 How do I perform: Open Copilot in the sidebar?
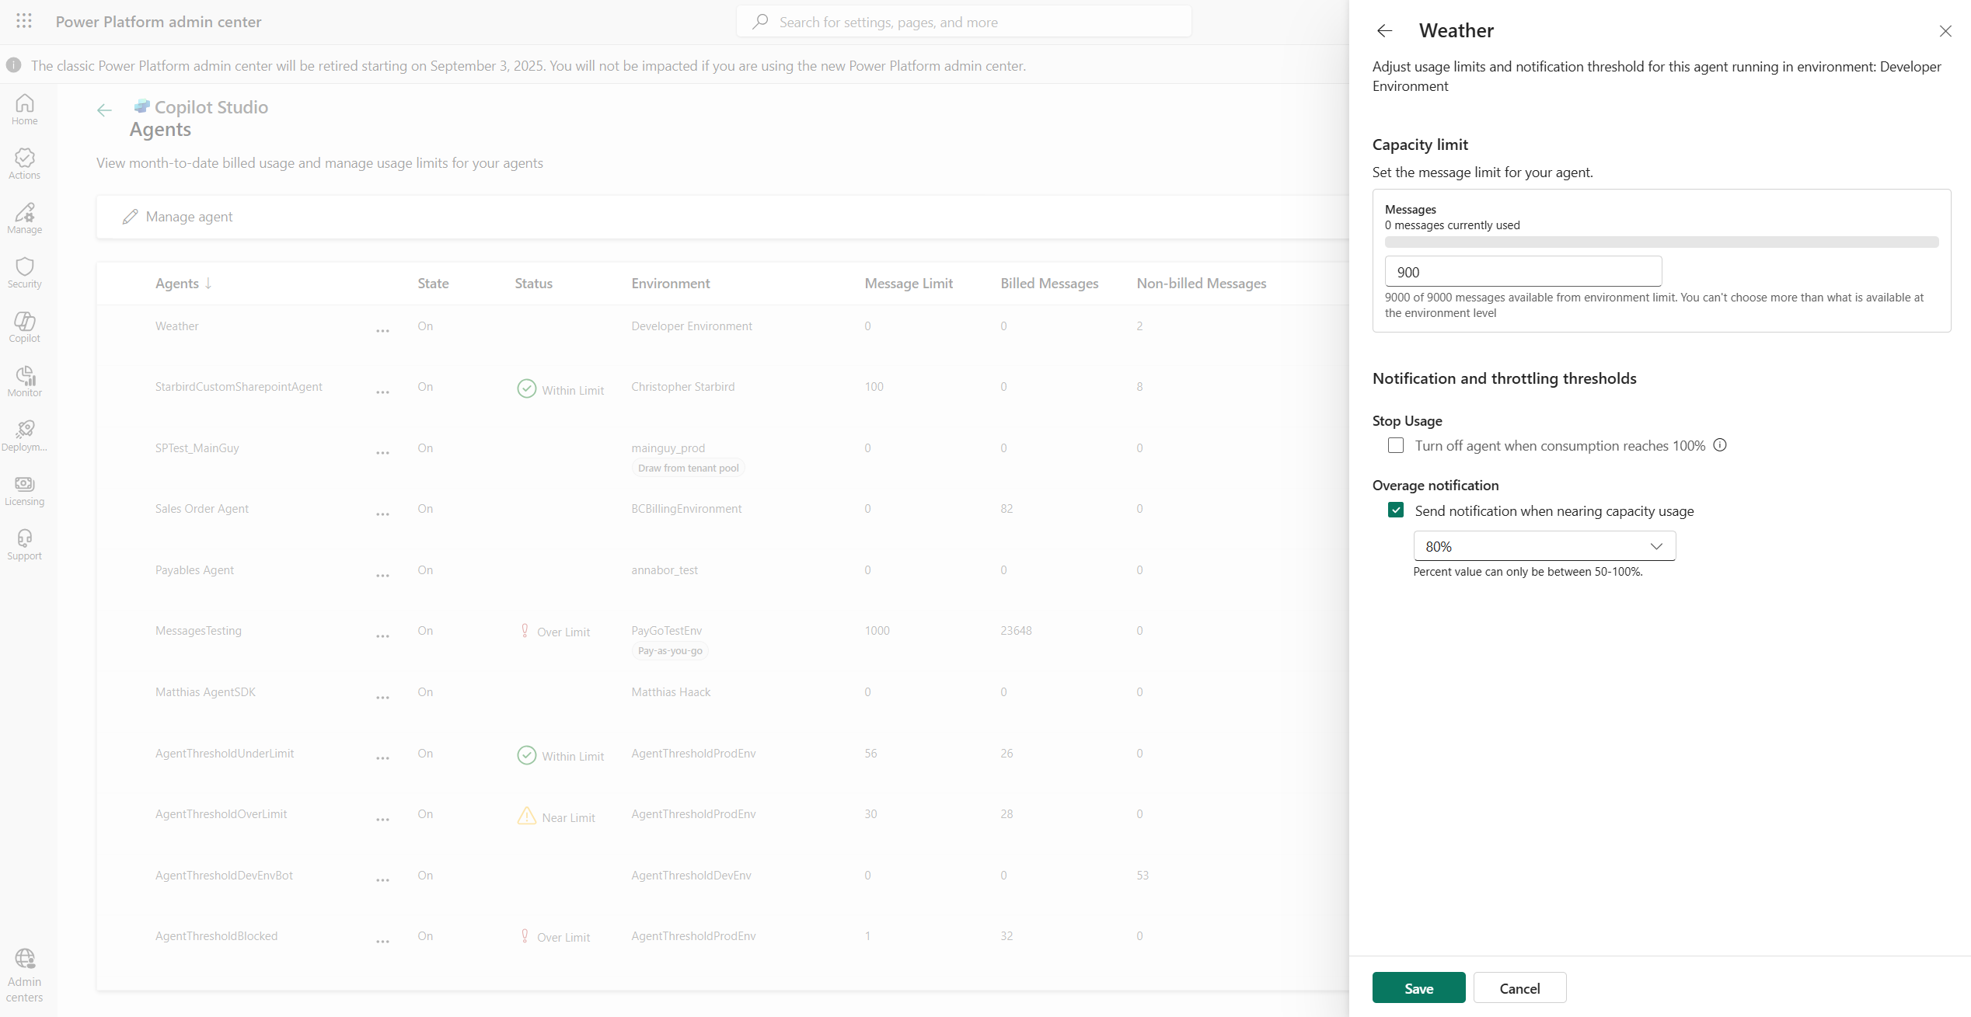click(24, 327)
